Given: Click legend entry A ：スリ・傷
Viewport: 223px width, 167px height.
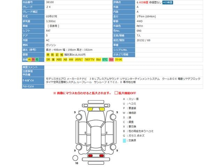Looking at the screenshot, I should [131, 99].
